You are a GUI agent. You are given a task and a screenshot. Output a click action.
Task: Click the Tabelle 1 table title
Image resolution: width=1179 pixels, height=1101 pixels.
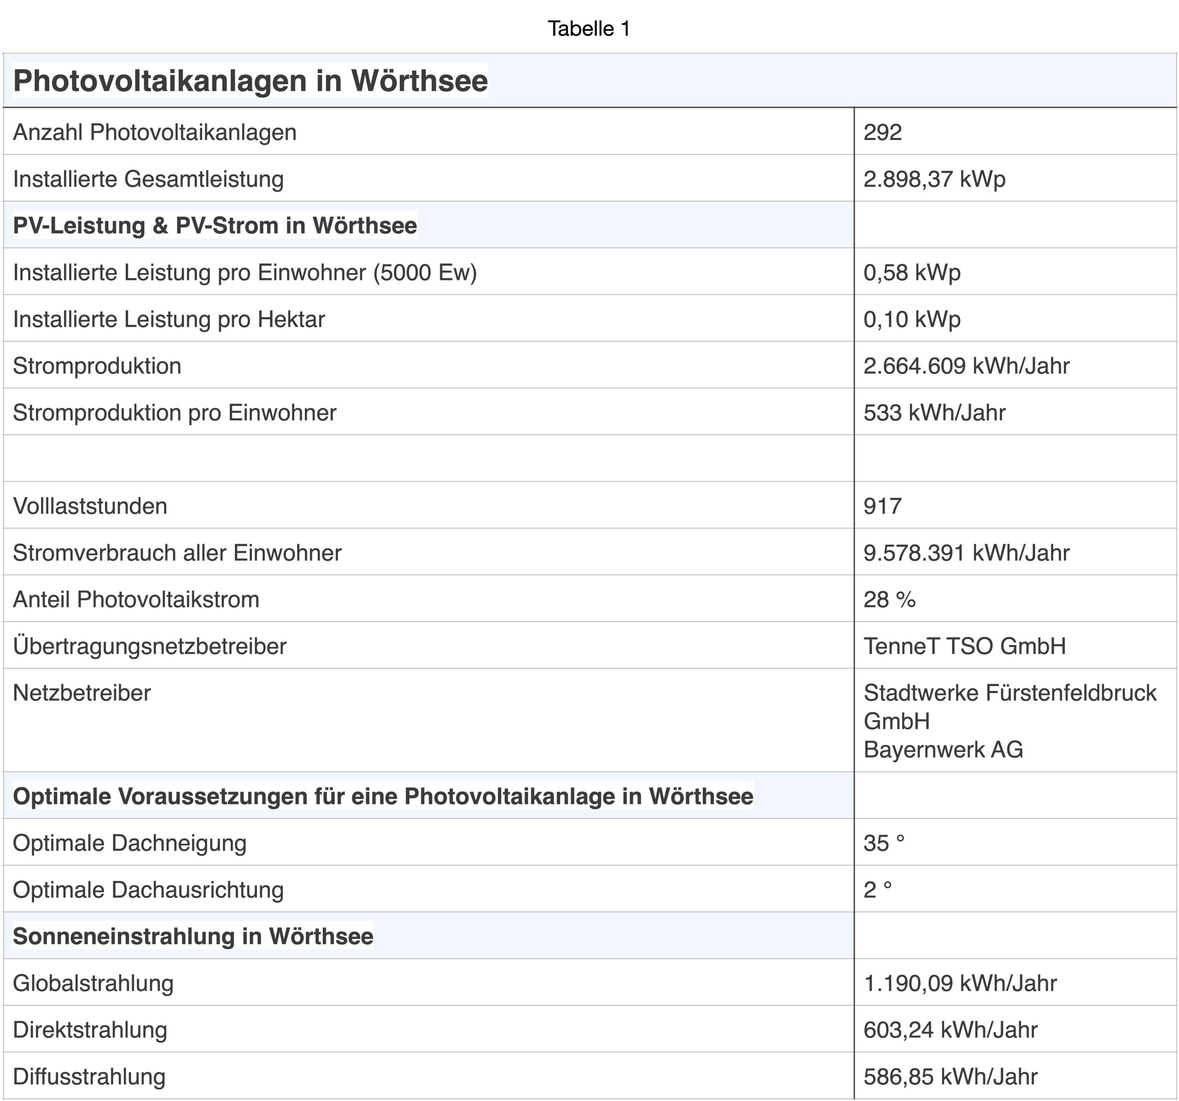pyautogui.click(x=588, y=29)
